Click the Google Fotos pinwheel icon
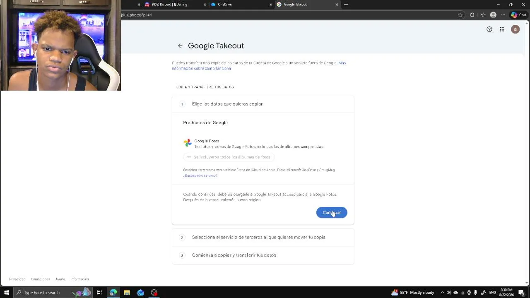This screenshot has width=530, height=298. [188, 143]
